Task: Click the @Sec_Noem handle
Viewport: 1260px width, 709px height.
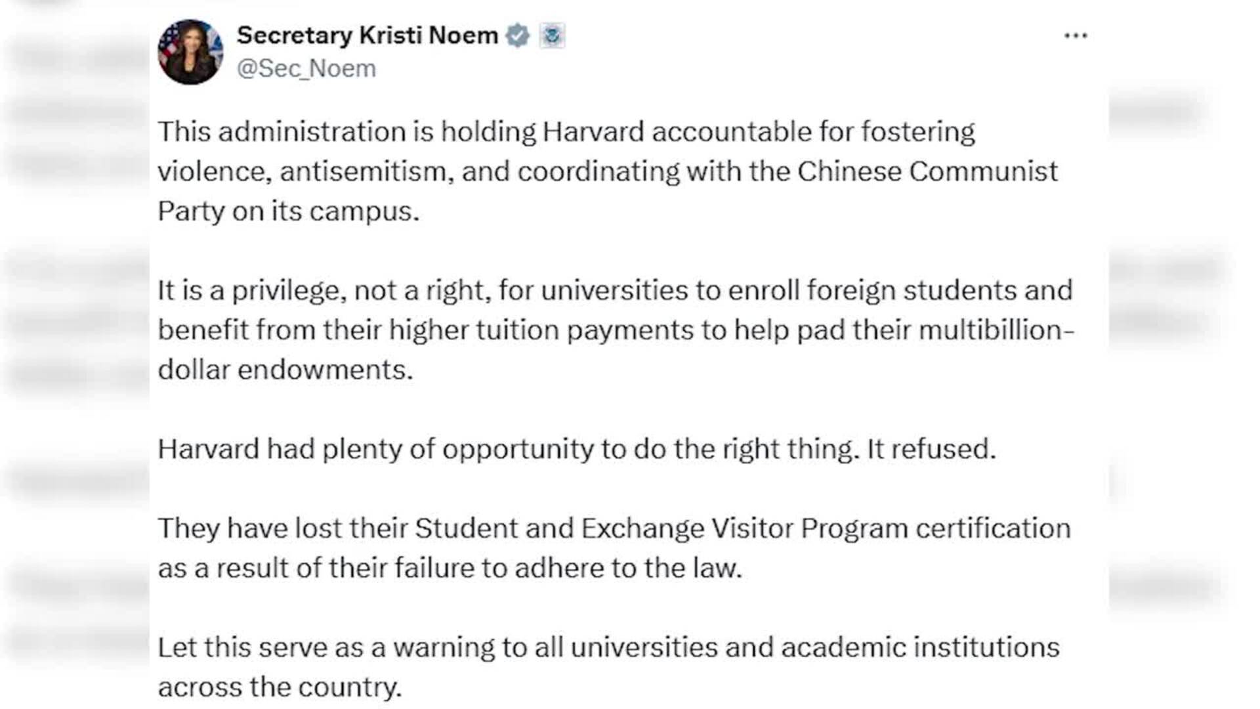Action: coord(306,67)
